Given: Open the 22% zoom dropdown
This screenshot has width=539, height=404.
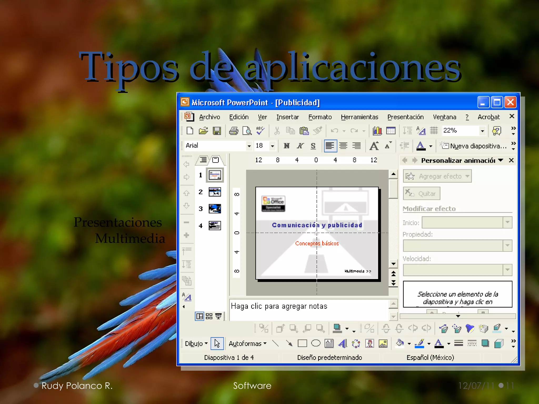Looking at the screenshot, I should click(x=482, y=131).
